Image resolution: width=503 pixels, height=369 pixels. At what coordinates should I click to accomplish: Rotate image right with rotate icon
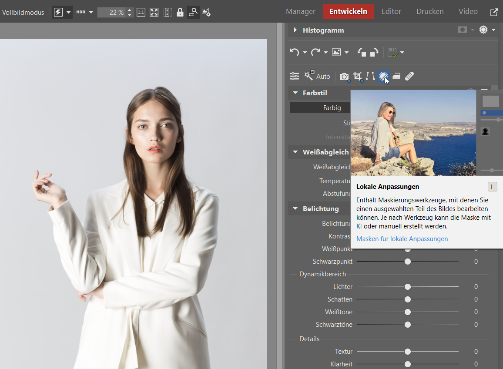pyautogui.click(x=374, y=53)
